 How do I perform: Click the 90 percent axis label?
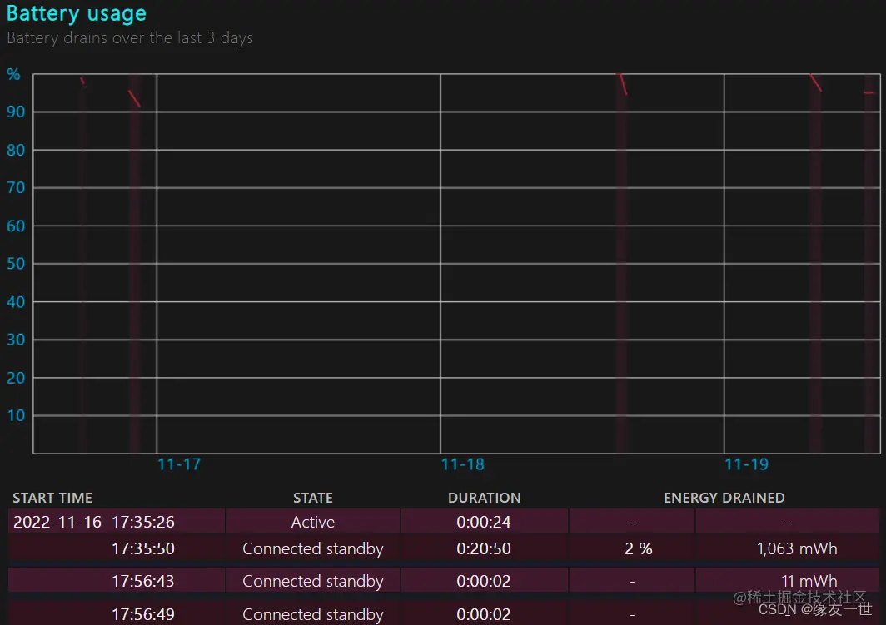coord(16,112)
